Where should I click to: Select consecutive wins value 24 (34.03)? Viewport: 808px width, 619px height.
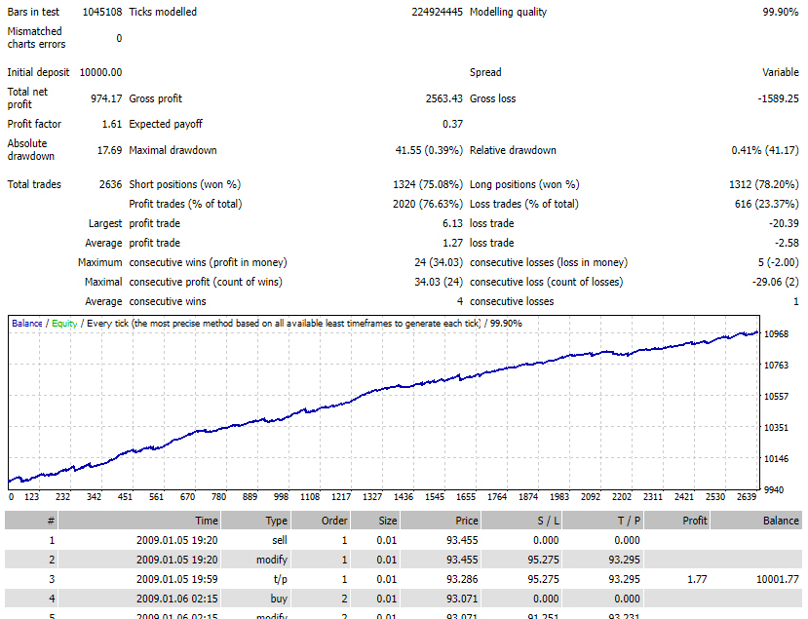[x=439, y=262]
